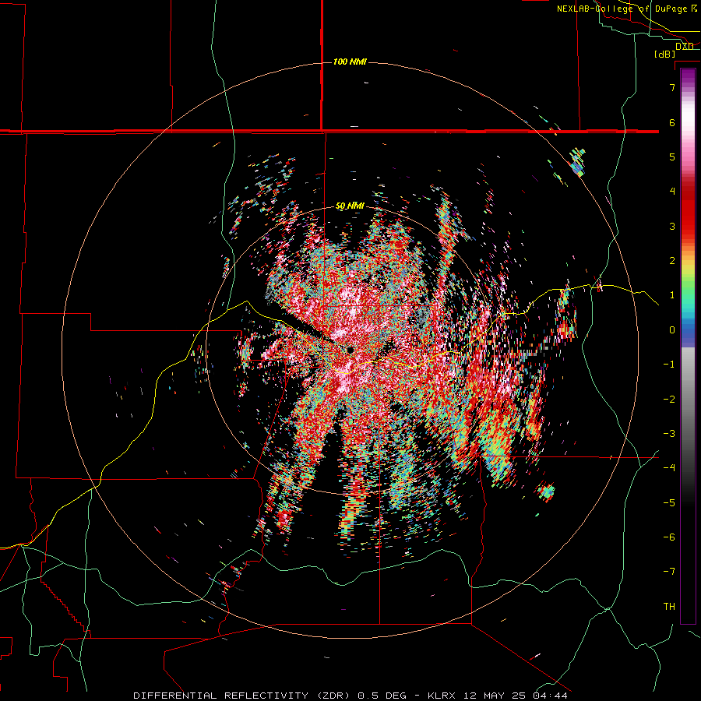Image resolution: width=701 pixels, height=701 pixels.
Task: Click the '-5' value on the dB scale
Action: coord(669,503)
